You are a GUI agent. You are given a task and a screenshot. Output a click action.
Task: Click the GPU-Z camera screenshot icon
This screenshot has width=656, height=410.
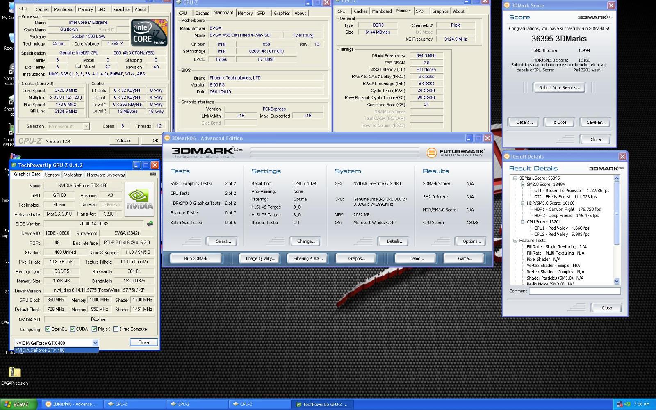click(153, 174)
